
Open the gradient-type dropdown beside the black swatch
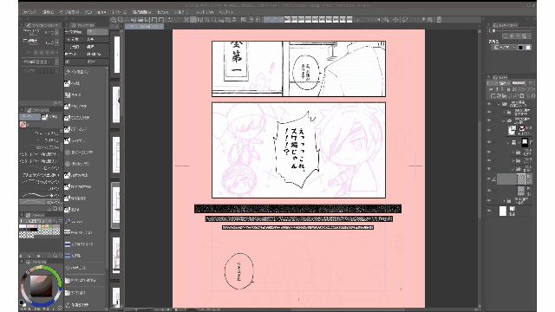504,48
